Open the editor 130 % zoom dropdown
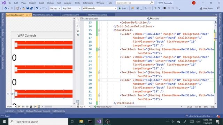The width and height of the screenshot is (223, 125). click(85, 107)
